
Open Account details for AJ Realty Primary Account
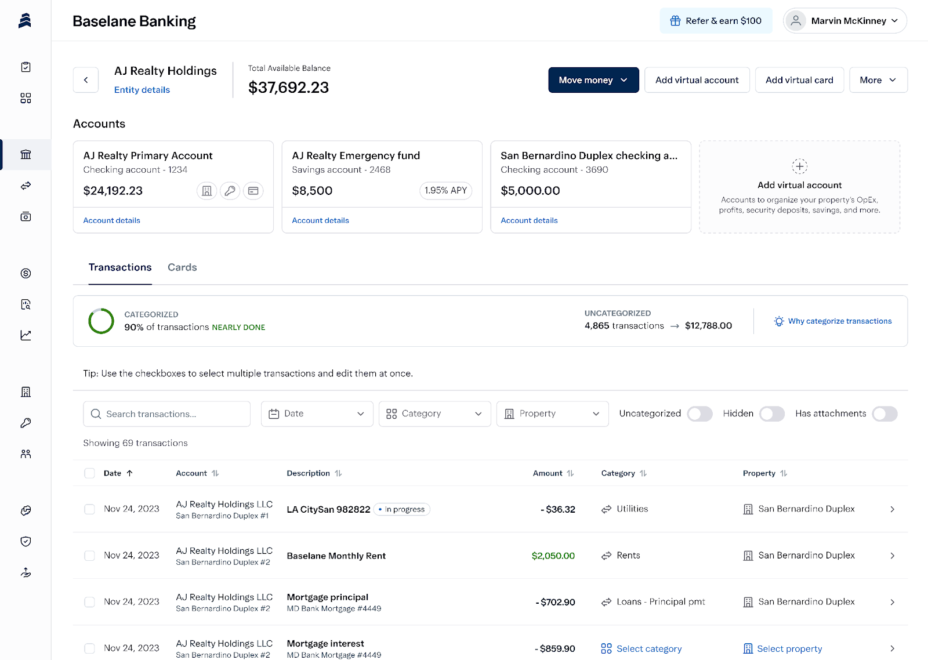click(112, 220)
